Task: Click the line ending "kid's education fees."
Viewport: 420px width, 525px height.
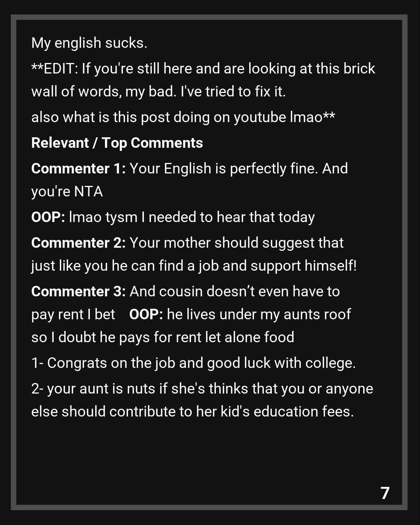Action: (192, 412)
